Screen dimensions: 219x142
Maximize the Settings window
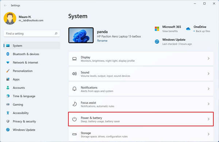pos(204,4)
